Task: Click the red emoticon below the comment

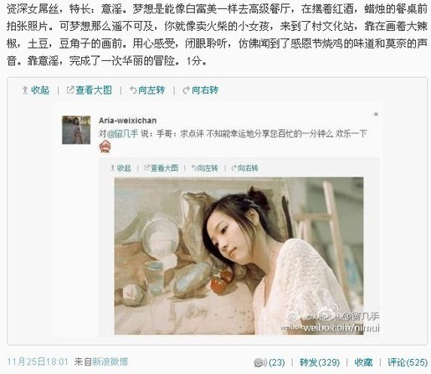Action: click(105, 146)
